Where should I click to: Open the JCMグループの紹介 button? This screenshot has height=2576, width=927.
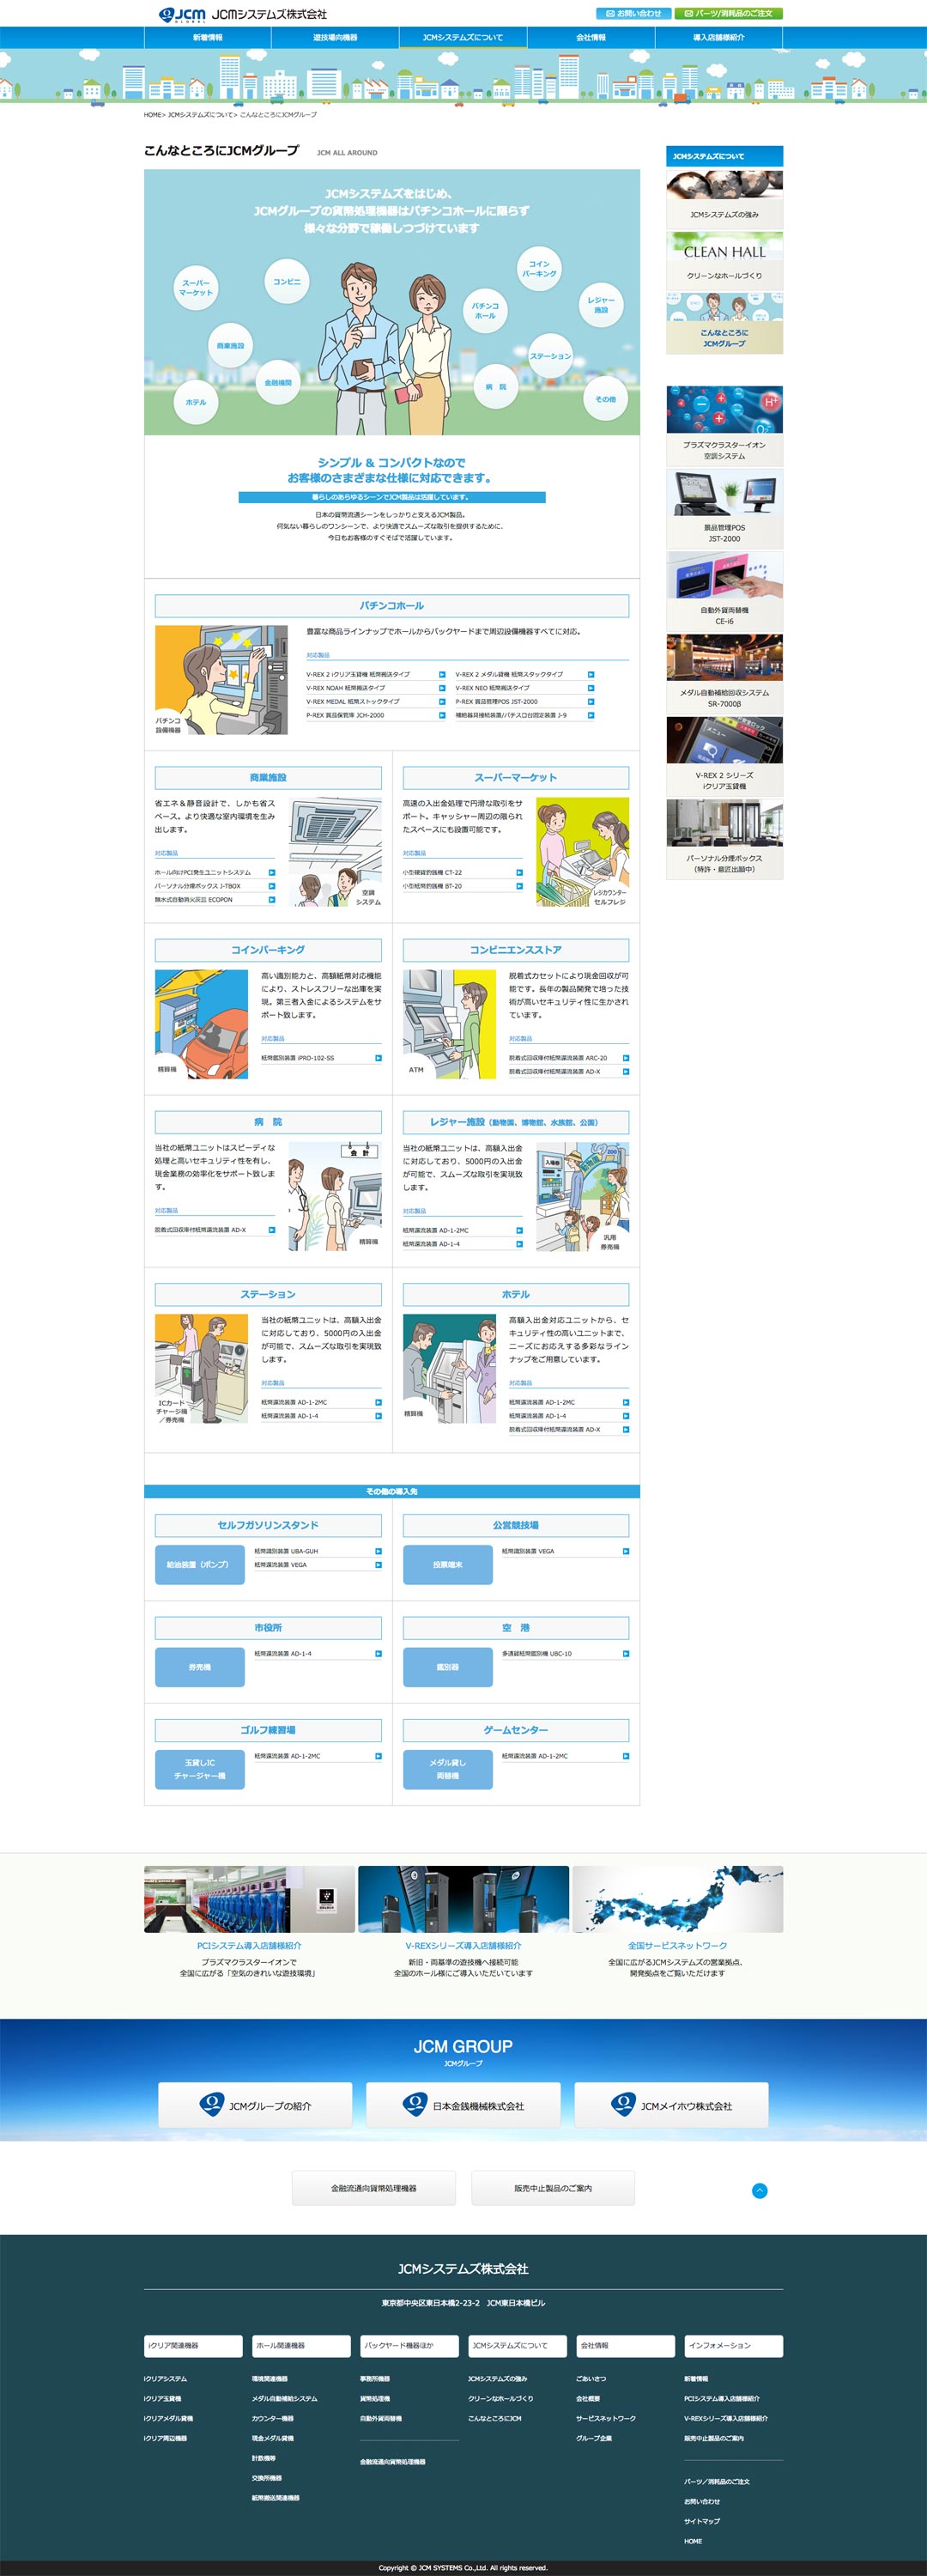point(255,2105)
